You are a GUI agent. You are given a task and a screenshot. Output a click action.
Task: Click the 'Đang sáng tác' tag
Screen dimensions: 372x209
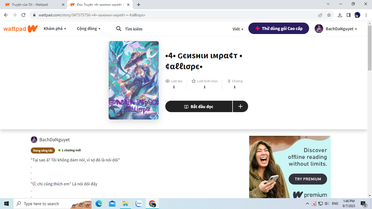tap(43, 150)
